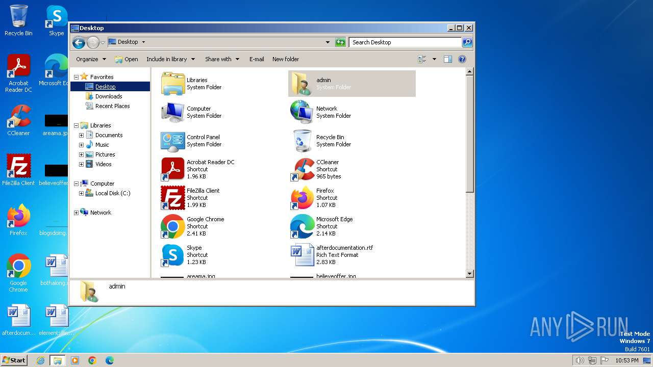This screenshot has height=367, width=653.
Task: Open the Libraries system folder icon
Action: [173, 84]
